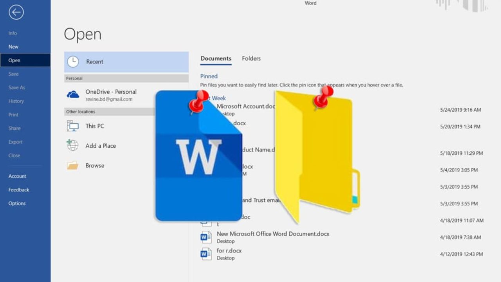Open the History entry in sidebar
501x282 pixels.
point(16,101)
